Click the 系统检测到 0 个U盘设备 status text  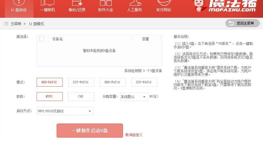click(x=143, y=71)
